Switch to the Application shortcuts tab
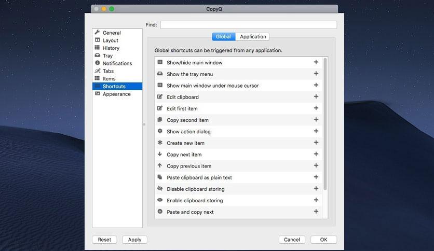The image size is (434, 251). click(252, 36)
